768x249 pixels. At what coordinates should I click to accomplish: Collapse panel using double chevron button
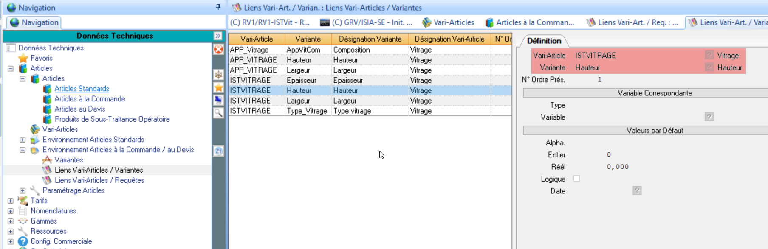(x=218, y=36)
